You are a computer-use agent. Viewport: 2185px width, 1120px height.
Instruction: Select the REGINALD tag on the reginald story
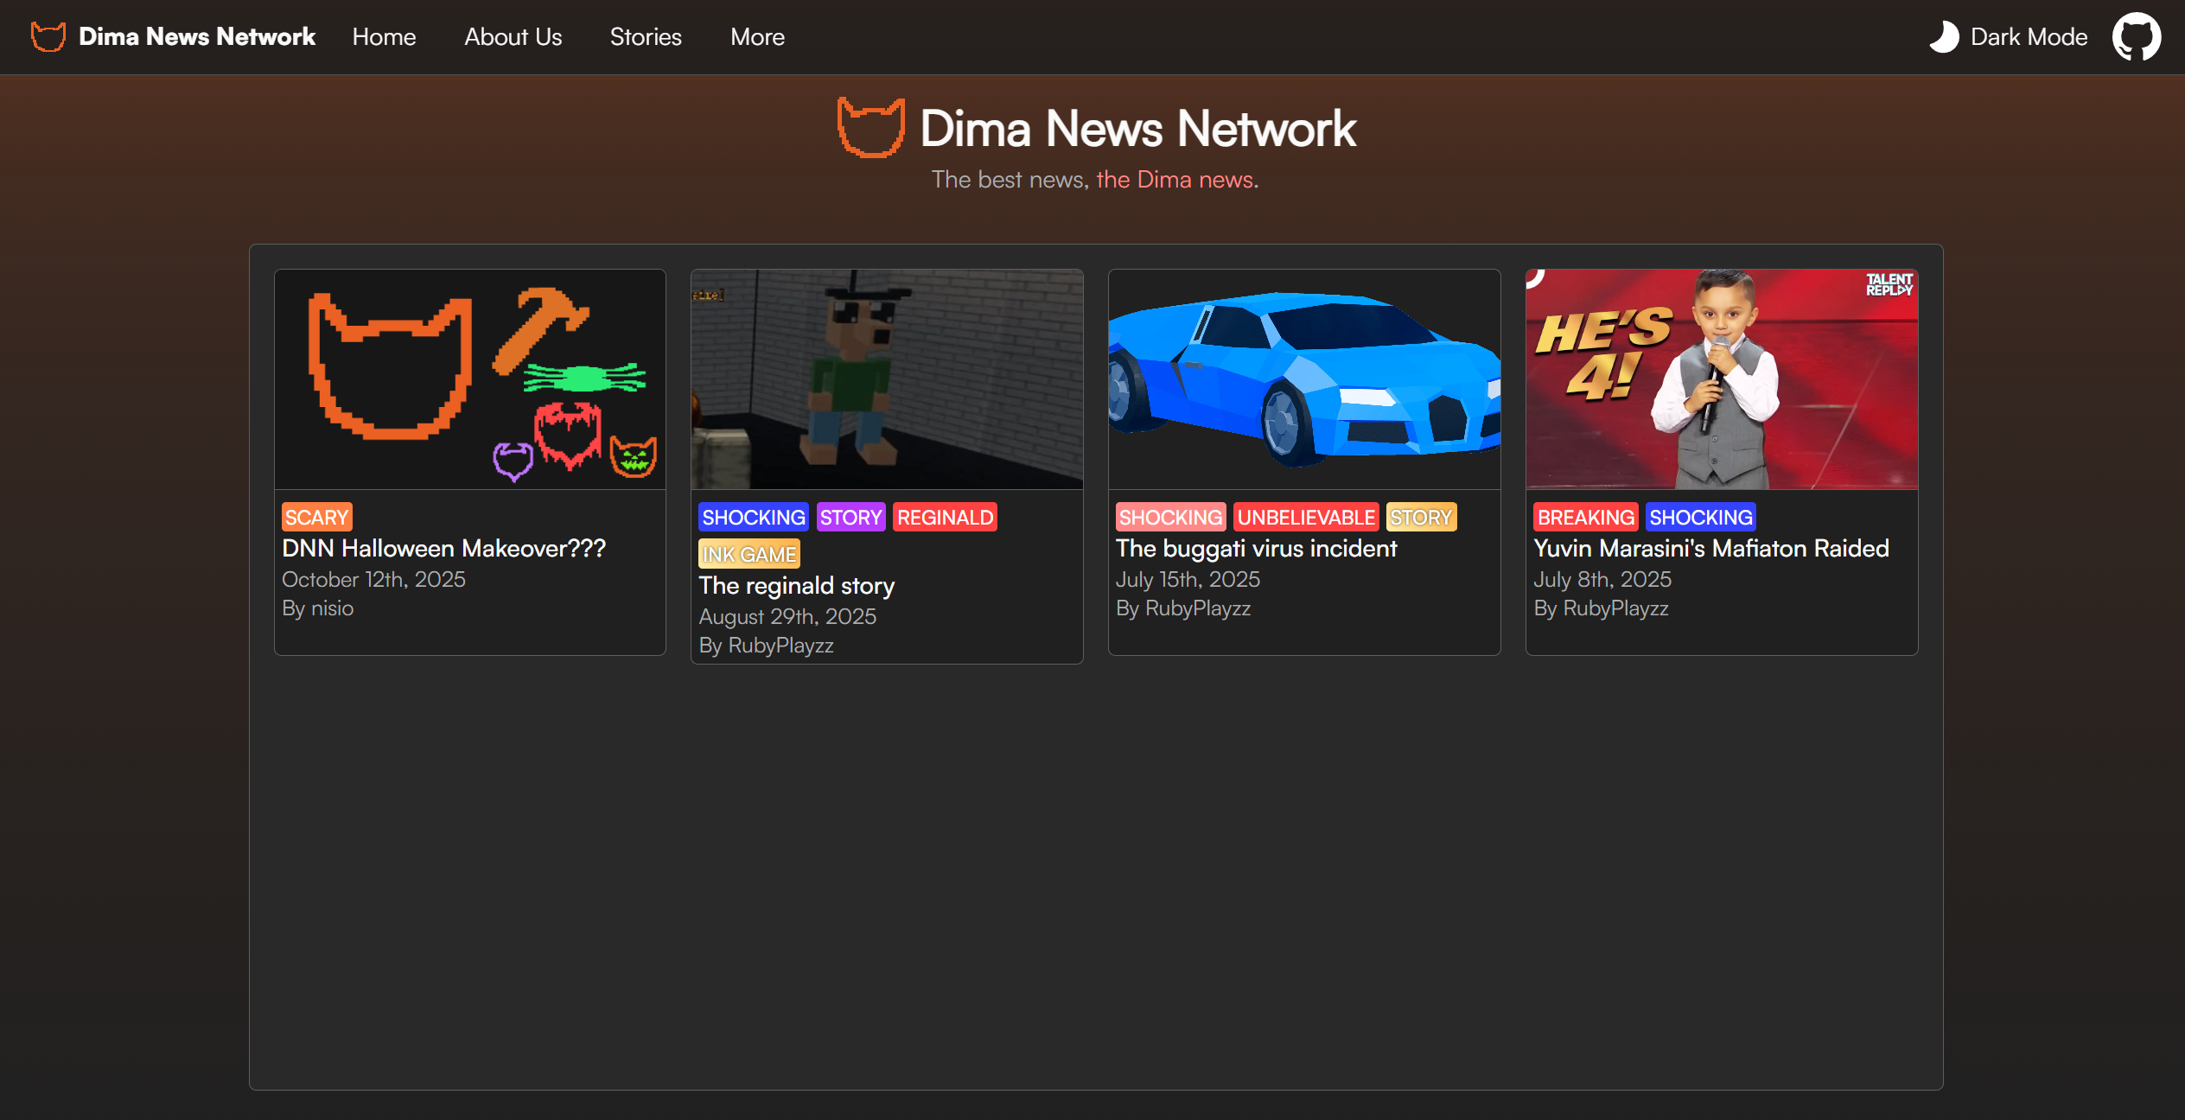(x=945, y=517)
